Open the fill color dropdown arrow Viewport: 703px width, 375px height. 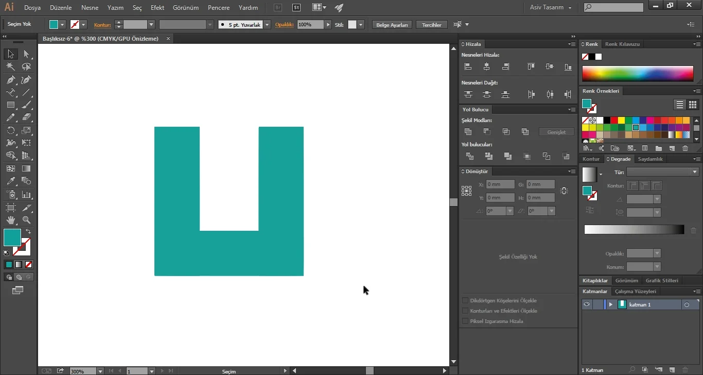[x=62, y=25]
